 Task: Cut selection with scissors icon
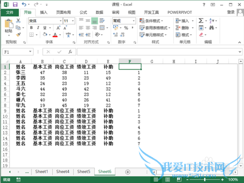(18, 20)
